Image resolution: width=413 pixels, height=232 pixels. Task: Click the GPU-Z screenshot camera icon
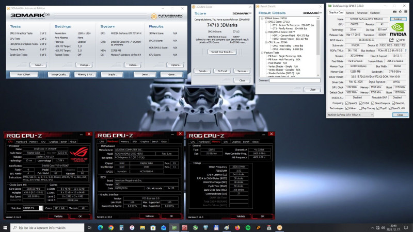click(394, 12)
